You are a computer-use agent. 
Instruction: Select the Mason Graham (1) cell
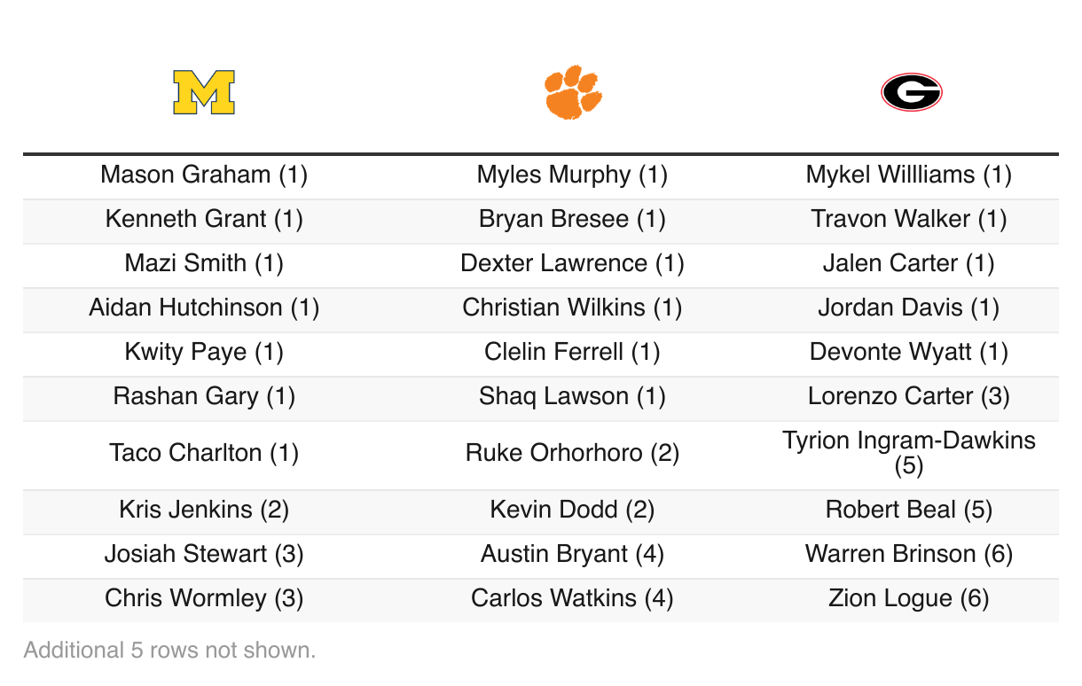click(x=204, y=175)
